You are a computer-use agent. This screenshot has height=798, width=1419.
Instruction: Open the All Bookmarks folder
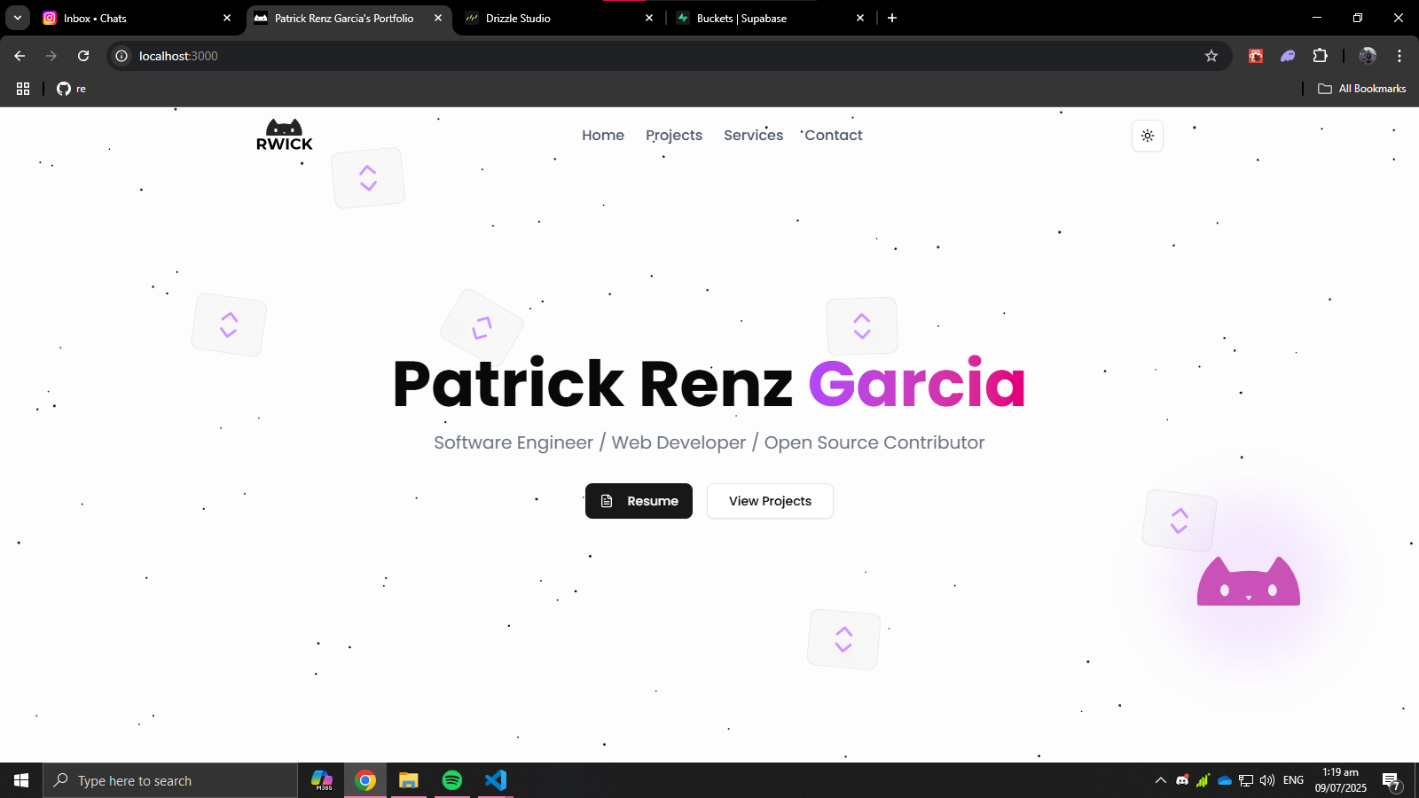coord(1362,89)
